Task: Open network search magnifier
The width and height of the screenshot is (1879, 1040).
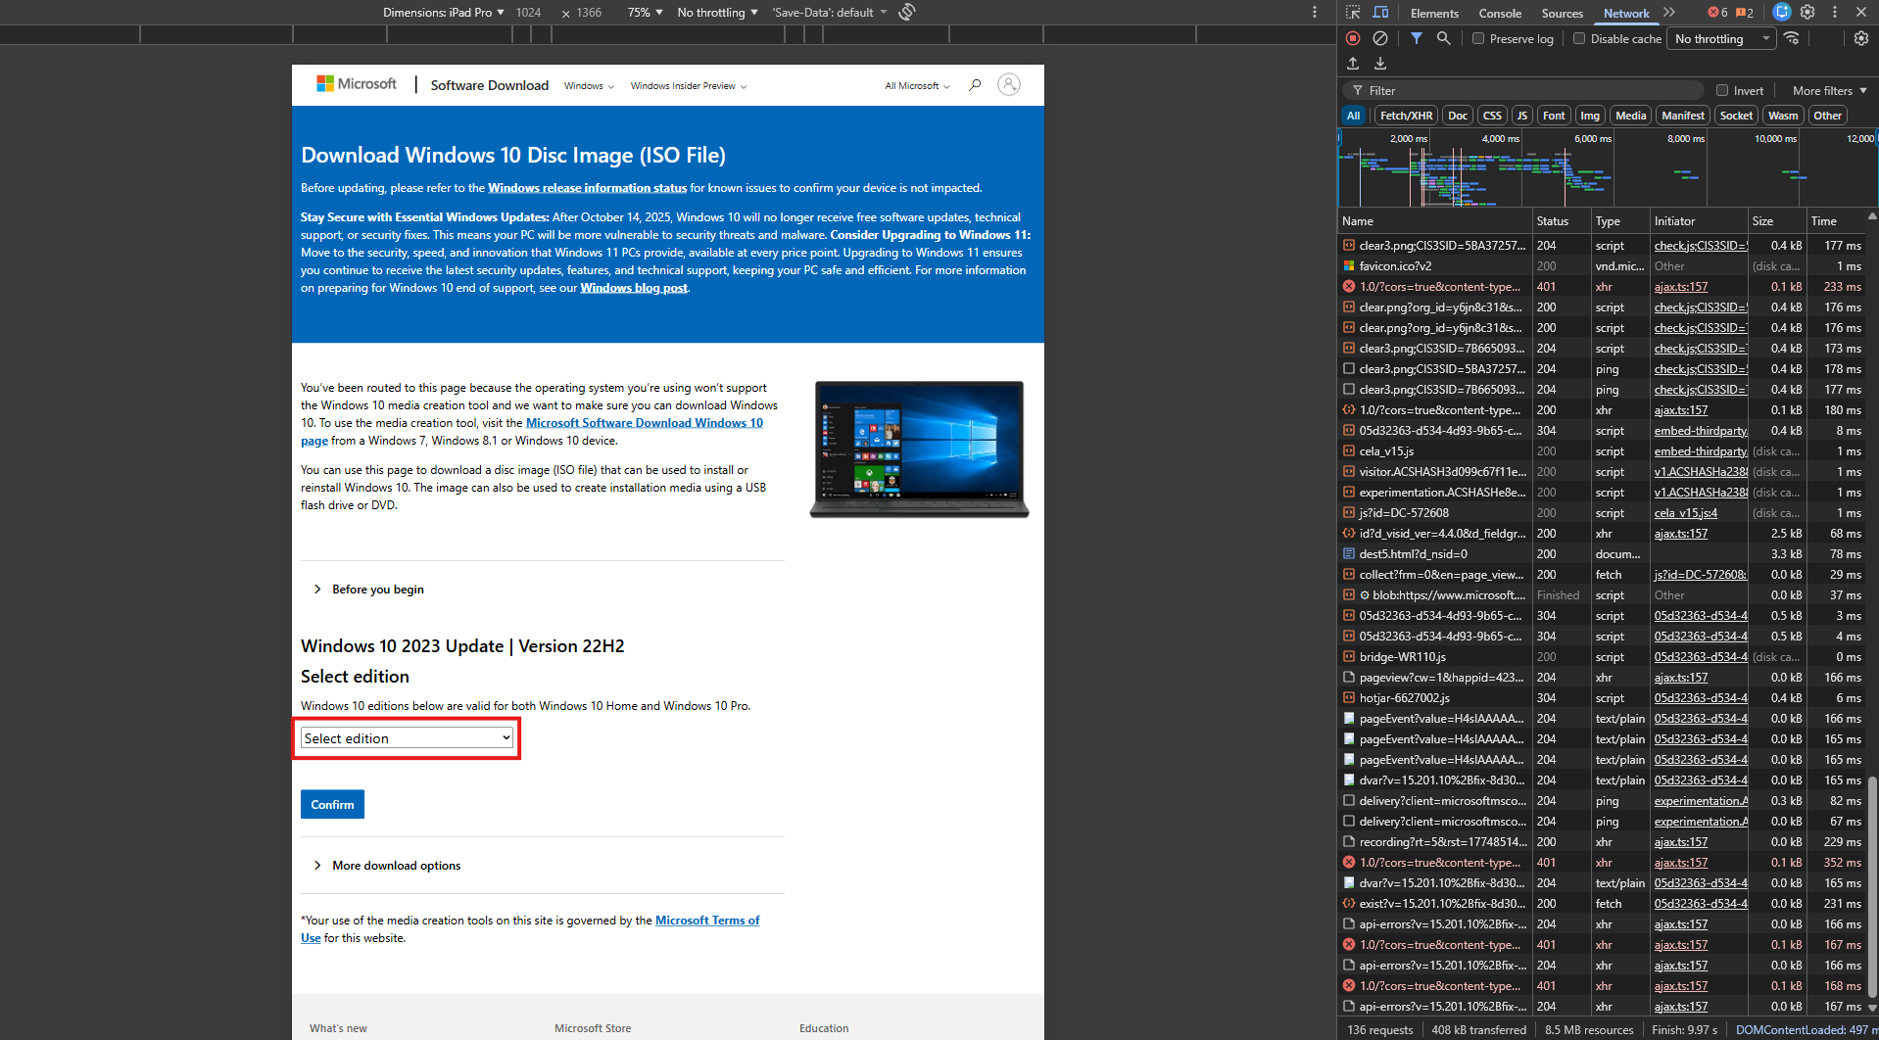Action: [1443, 38]
